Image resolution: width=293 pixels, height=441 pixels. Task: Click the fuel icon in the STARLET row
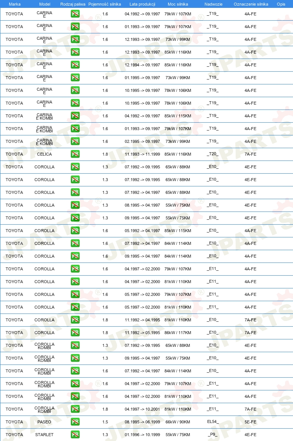pos(75,435)
